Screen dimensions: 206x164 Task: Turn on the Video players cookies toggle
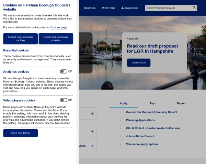coord(64,100)
